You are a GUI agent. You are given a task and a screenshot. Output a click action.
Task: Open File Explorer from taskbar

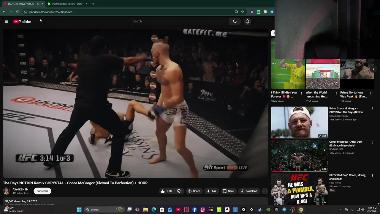coord(145,210)
